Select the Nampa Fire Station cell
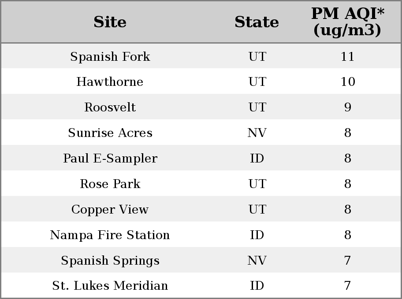Viewport: 402px width, 299px height. coord(110,235)
